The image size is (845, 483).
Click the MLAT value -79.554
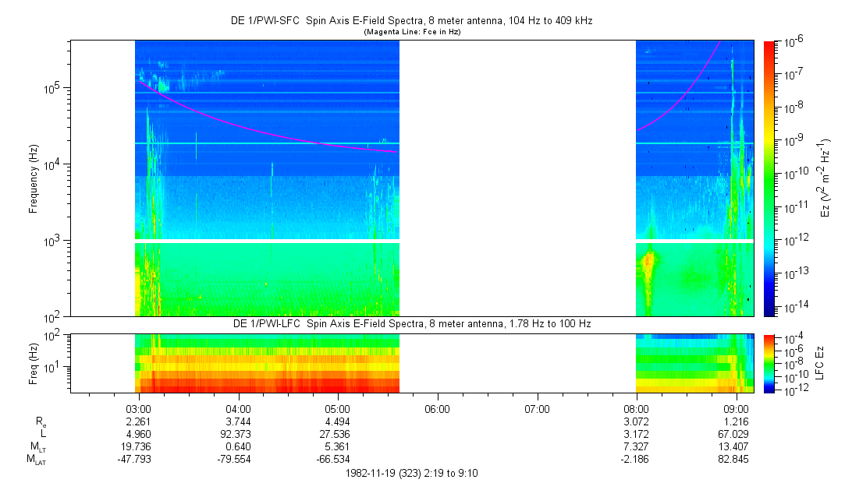[234, 460]
